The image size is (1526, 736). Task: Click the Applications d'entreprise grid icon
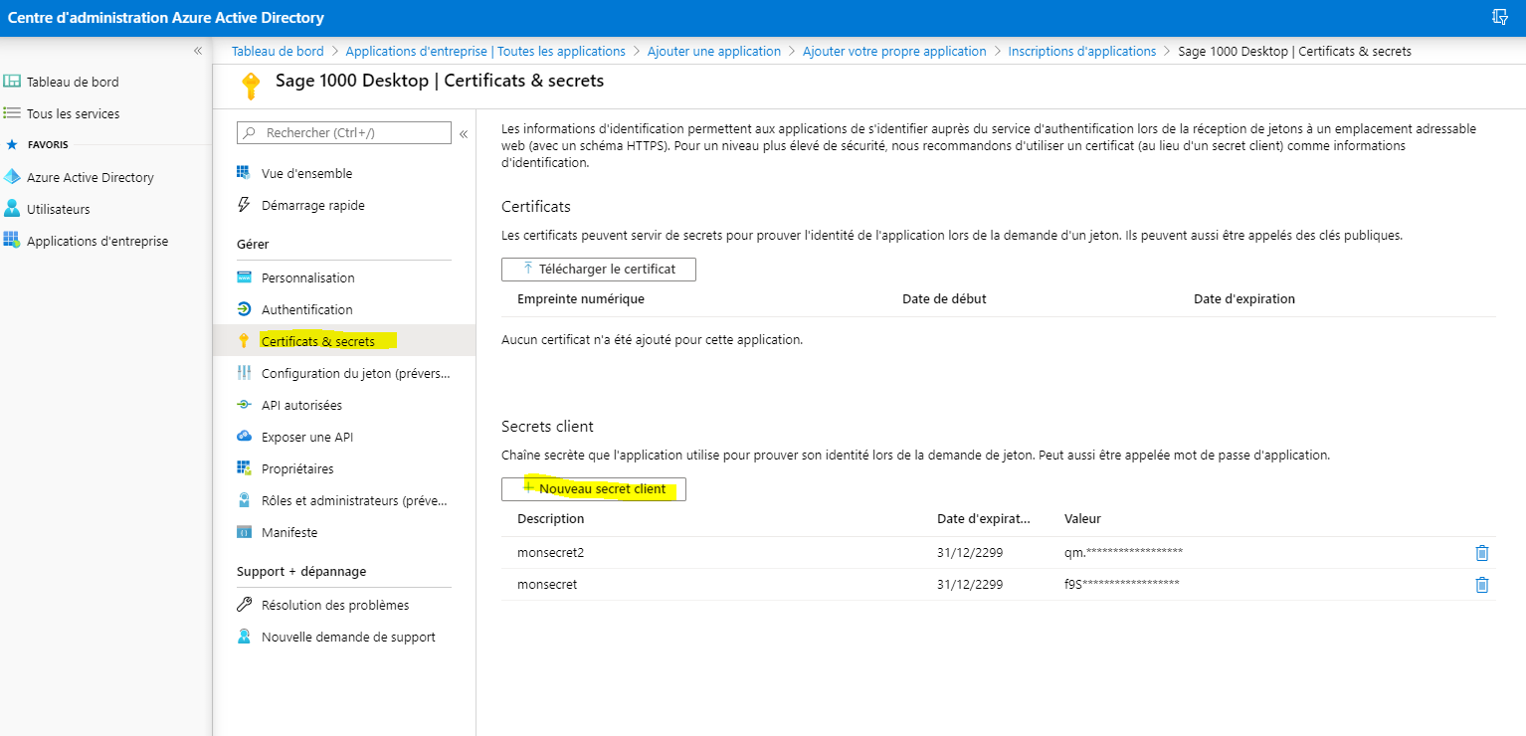pos(12,241)
